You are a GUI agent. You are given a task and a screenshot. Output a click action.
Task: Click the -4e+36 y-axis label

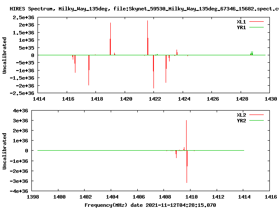click(19, 191)
